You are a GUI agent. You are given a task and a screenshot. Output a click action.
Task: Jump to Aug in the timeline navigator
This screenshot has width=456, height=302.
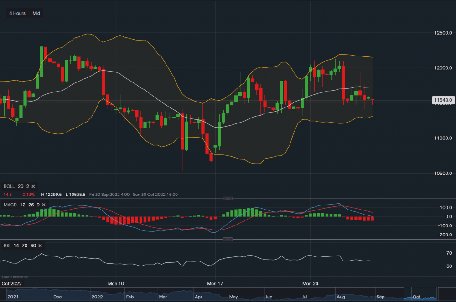[341, 297]
